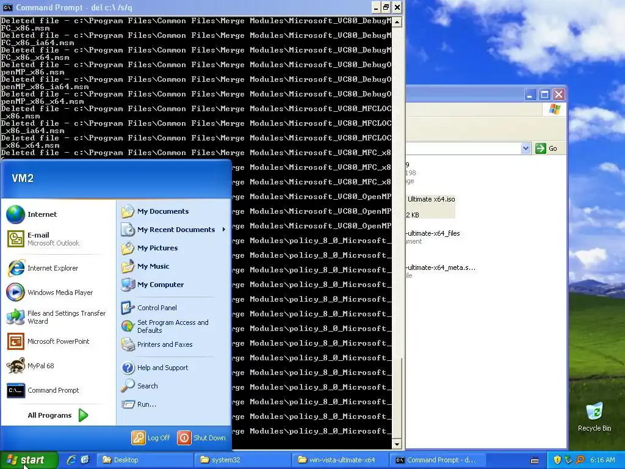Open Recycle Bin on desktop

click(594, 417)
